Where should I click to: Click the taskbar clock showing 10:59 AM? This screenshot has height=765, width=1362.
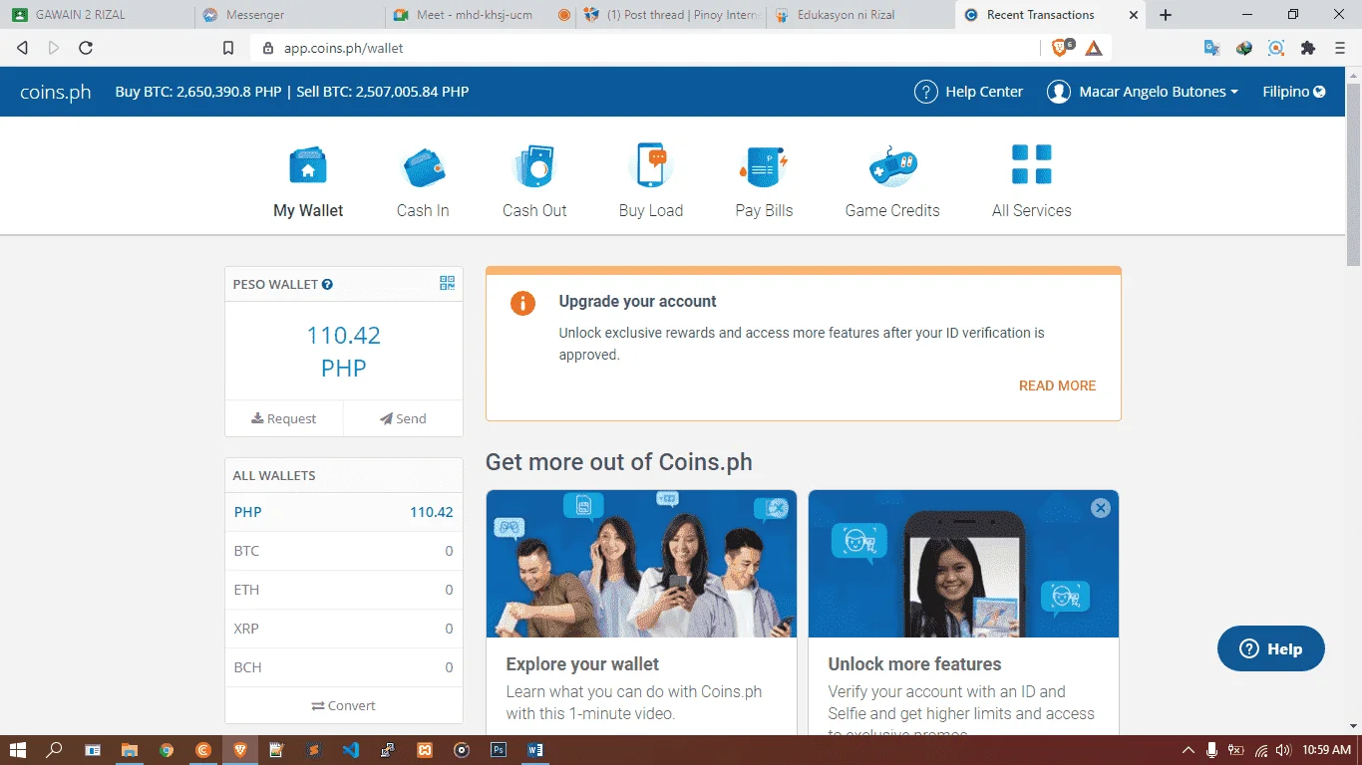pyautogui.click(x=1327, y=750)
